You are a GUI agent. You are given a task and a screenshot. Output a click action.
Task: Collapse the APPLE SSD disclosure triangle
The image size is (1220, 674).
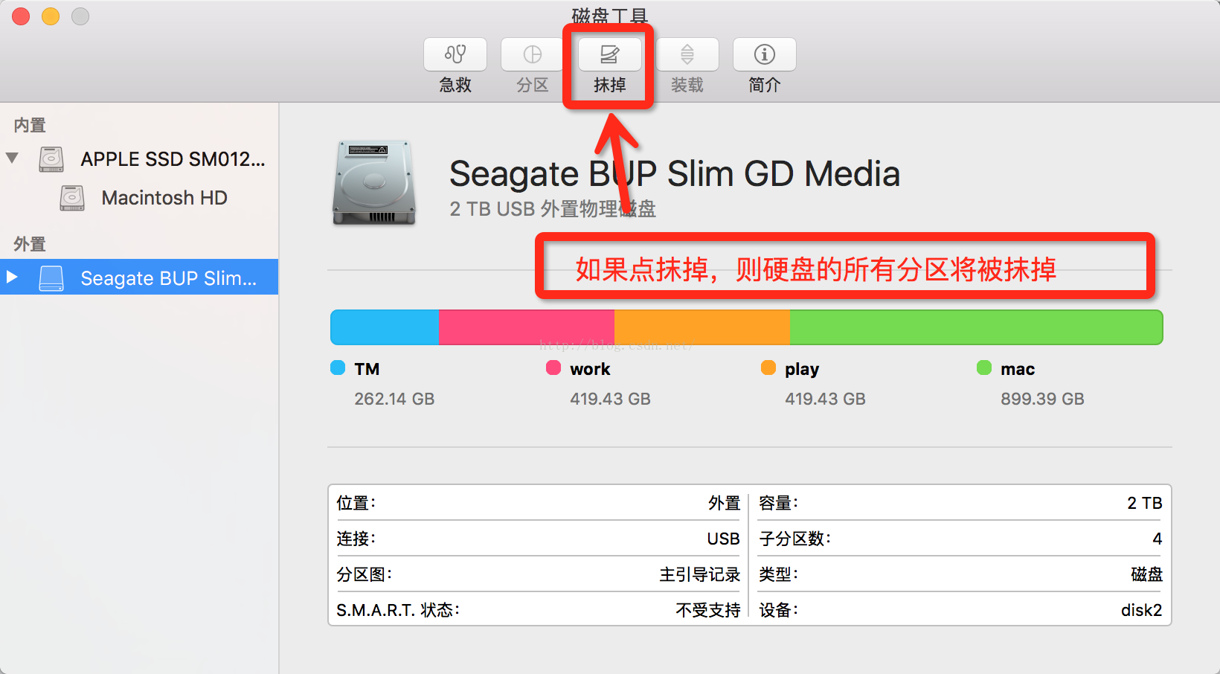pyautogui.click(x=12, y=158)
